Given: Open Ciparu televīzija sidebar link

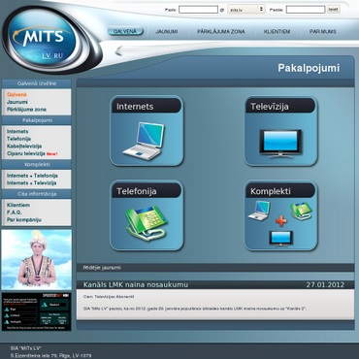Looking at the screenshot, I should pyautogui.click(x=26, y=153).
